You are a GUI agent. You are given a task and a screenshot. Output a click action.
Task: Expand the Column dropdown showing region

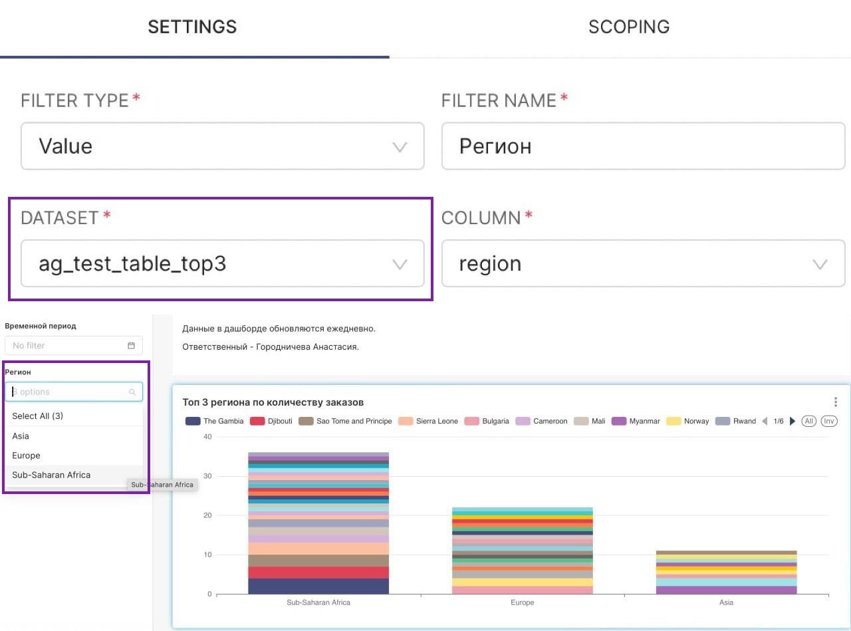click(x=643, y=264)
